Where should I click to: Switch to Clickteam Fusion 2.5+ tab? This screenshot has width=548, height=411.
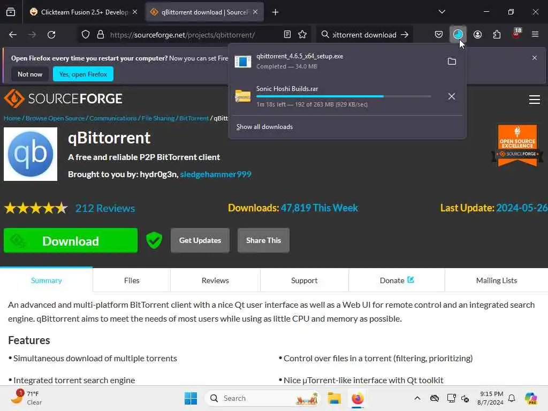pos(84,12)
